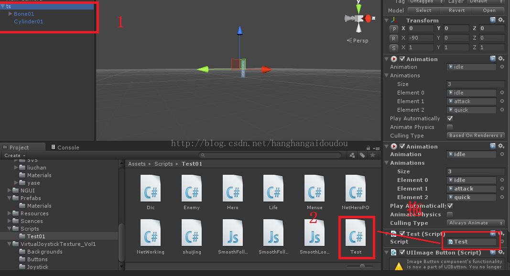Expand the NGUI folder arrow
This screenshot has height=276, width=510.
click(10, 190)
